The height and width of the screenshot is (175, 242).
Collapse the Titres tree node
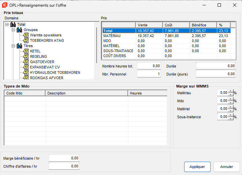click(13, 46)
